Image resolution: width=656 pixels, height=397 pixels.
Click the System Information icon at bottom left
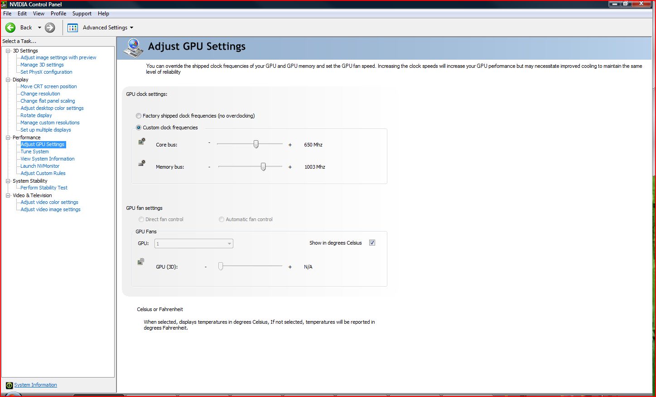[x=9, y=385]
